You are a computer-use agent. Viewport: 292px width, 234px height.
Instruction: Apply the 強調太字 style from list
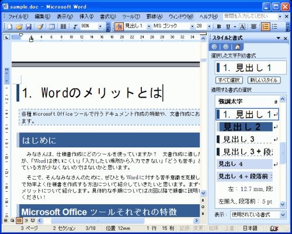pyautogui.click(x=248, y=101)
